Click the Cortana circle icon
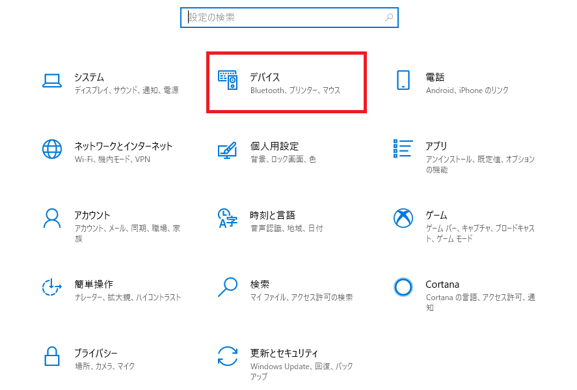Viewport: 577px width, 390px height. pyautogui.click(x=403, y=287)
